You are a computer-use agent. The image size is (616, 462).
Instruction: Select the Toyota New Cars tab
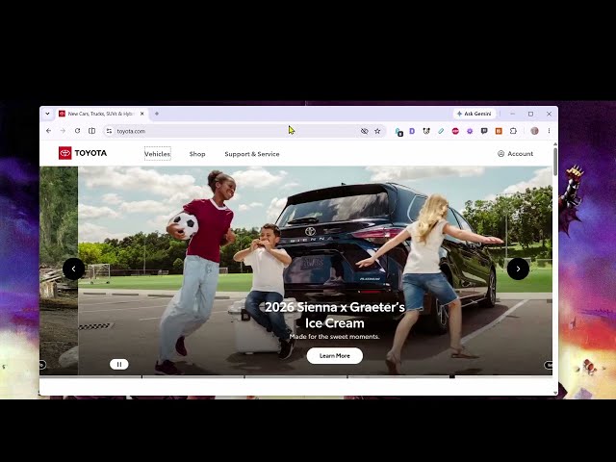click(x=100, y=114)
